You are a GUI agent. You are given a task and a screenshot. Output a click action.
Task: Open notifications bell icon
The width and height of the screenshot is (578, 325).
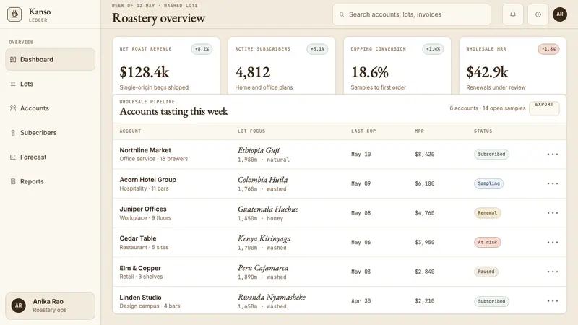click(x=513, y=14)
